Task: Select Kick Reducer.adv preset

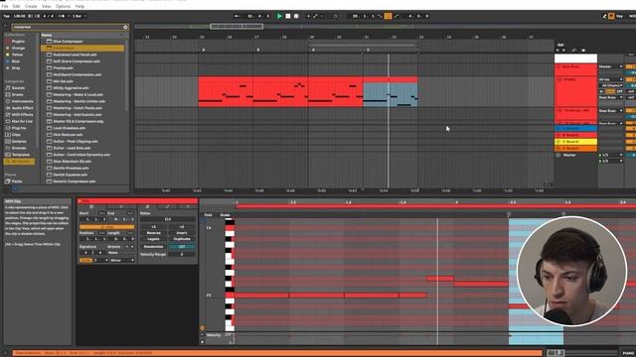Action: pos(68,135)
